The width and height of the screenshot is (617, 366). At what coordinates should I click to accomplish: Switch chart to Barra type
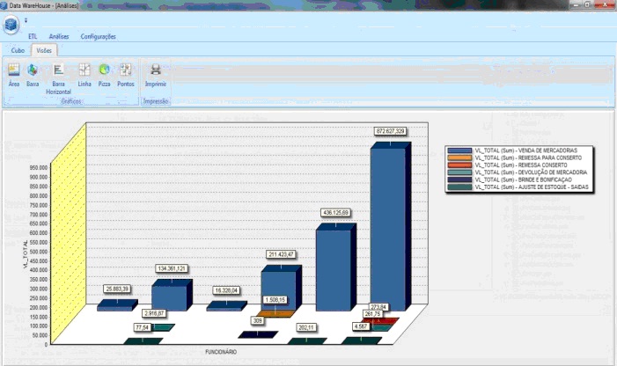point(33,73)
